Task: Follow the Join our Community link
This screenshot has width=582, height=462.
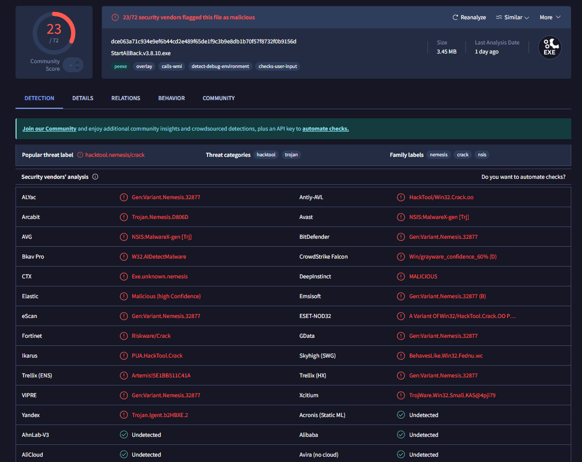Action: tap(49, 129)
